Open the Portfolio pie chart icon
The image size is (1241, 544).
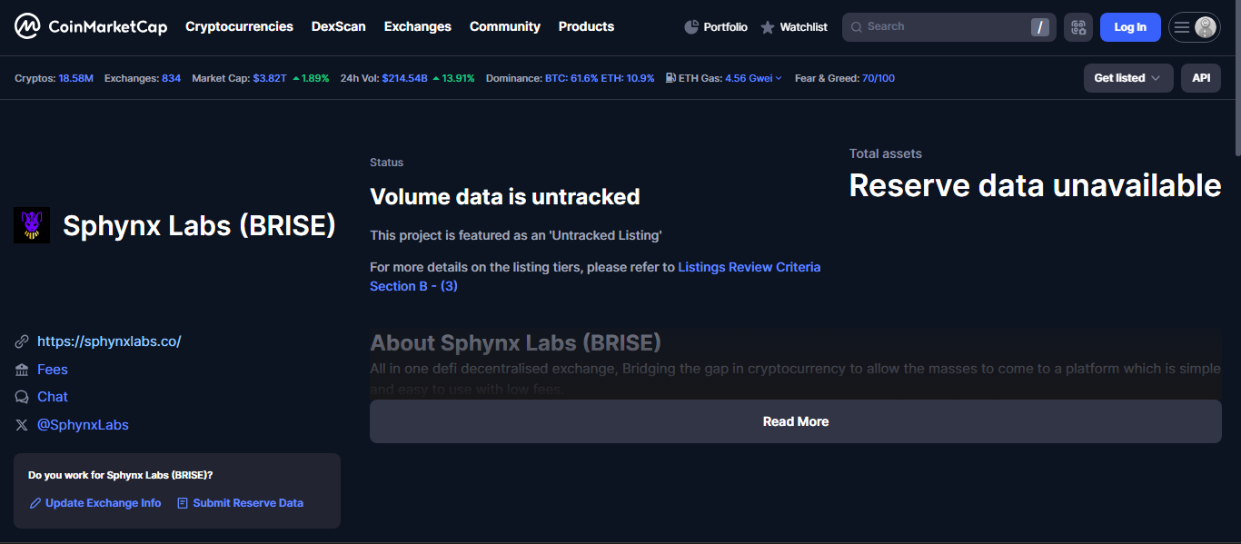click(x=691, y=27)
